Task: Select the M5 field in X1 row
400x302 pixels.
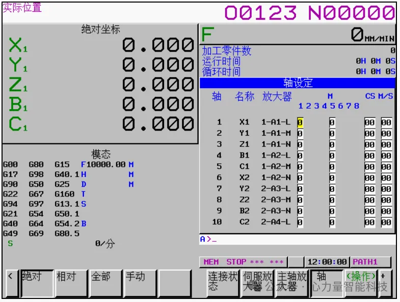Action: [x=332, y=122]
